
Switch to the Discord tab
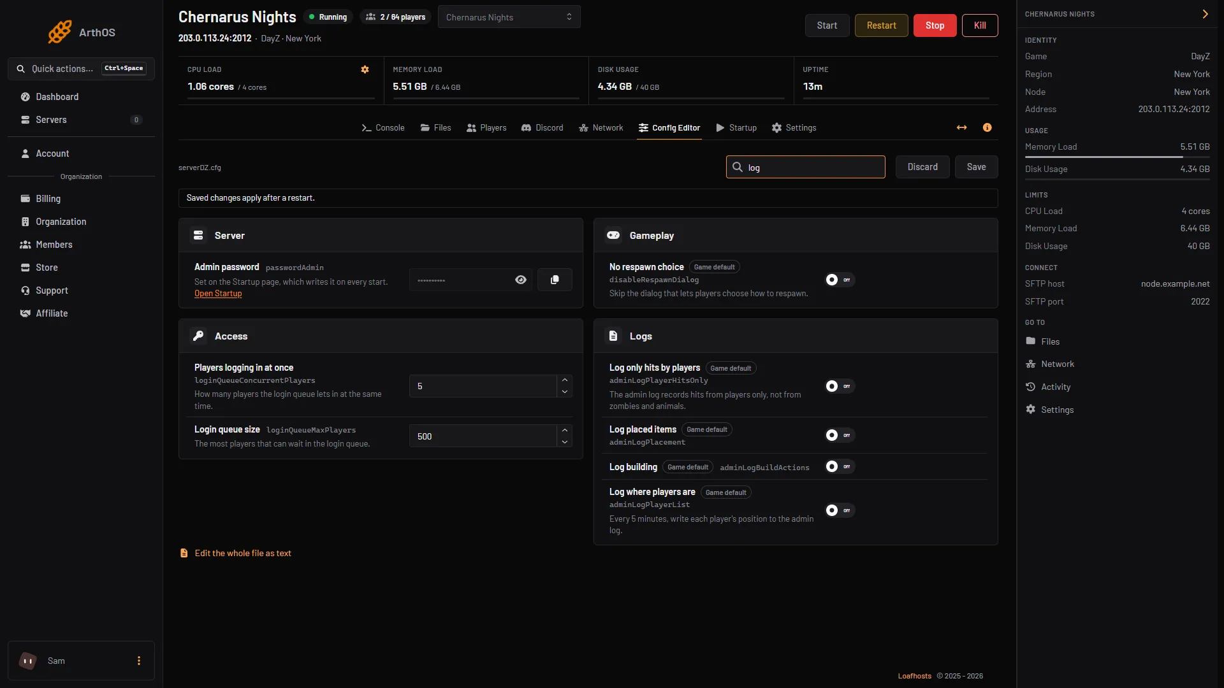[543, 128]
